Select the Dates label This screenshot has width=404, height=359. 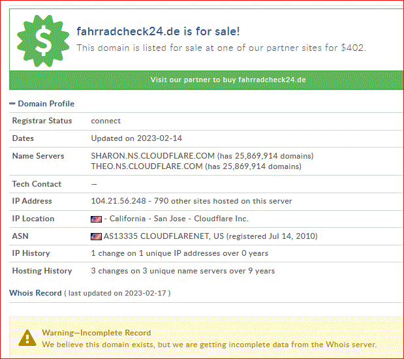click(x=23, y=138)
